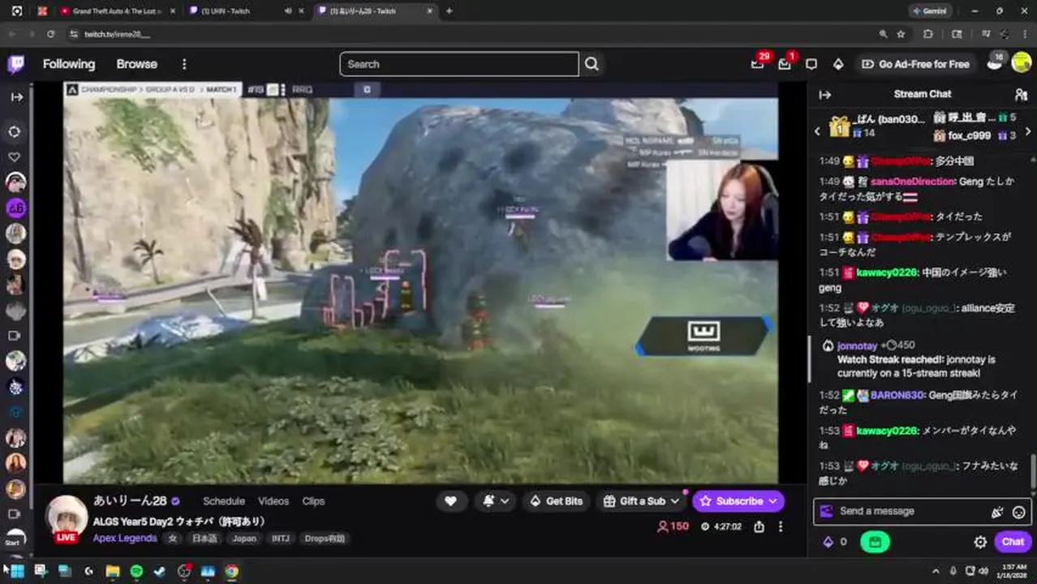This screenshot has height=584, width=1037.
Task: Collapse the Stream Chat panel
Action: 824,94
